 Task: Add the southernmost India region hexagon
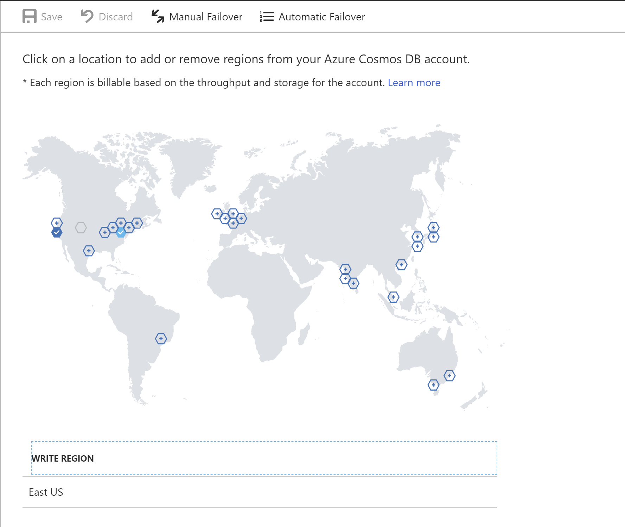coord(353,283)
